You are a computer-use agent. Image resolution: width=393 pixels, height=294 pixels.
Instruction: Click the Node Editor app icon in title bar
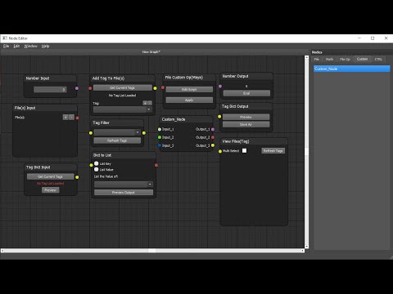(5, 38)
